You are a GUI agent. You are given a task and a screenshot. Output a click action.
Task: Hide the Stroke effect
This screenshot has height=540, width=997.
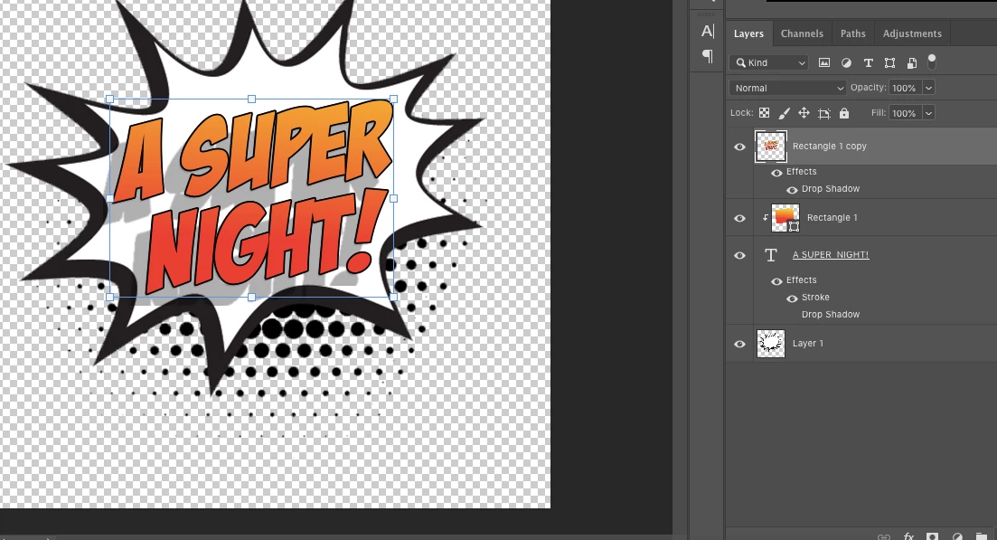tap(792, 298)
